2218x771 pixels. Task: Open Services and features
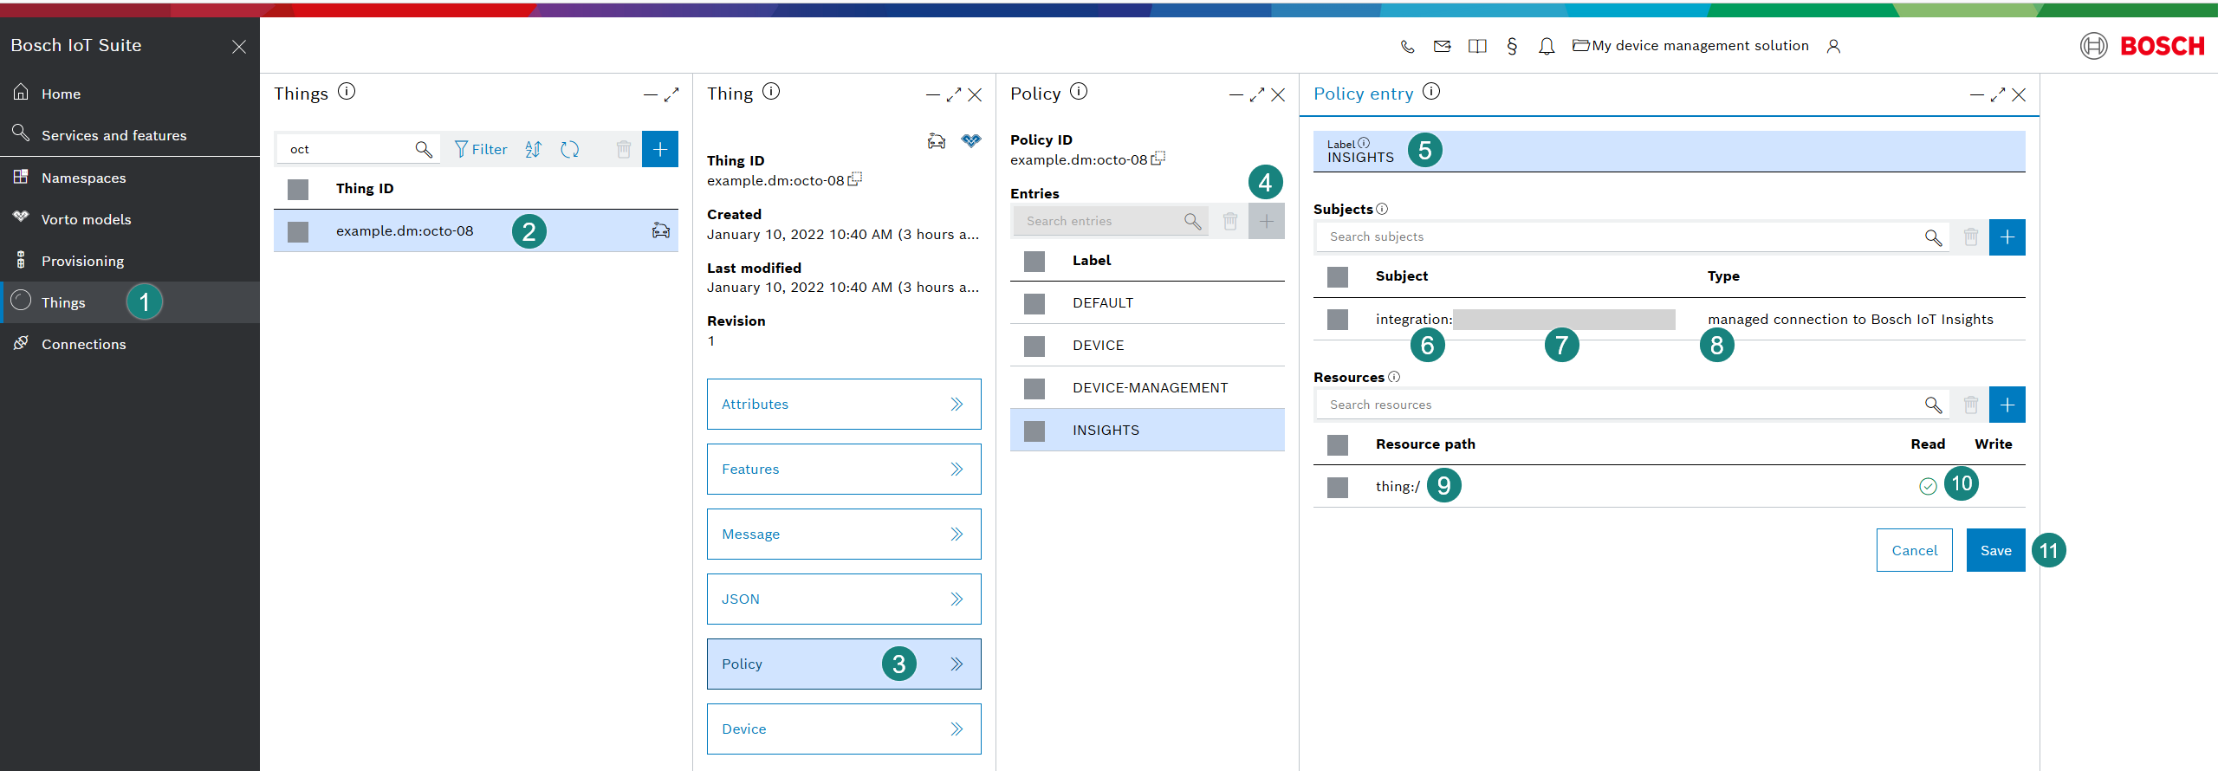click(x=130, y=135)
